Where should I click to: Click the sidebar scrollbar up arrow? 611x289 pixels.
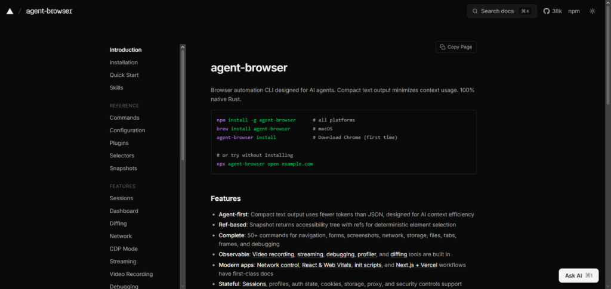pyautogui.click(x=183, y=47)
